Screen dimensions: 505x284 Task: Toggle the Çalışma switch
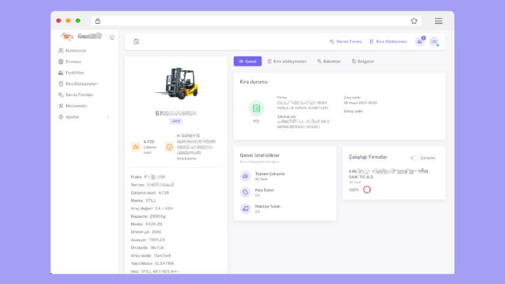pos(413,158)
